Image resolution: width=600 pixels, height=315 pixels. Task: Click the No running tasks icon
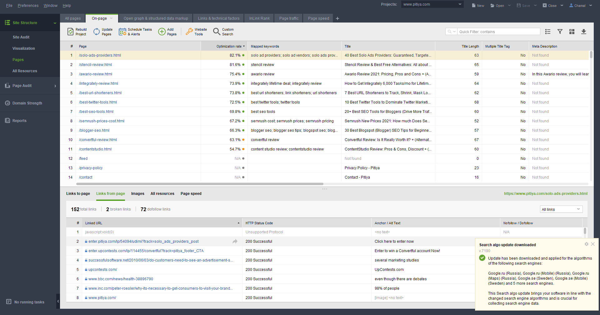point(9,302)
